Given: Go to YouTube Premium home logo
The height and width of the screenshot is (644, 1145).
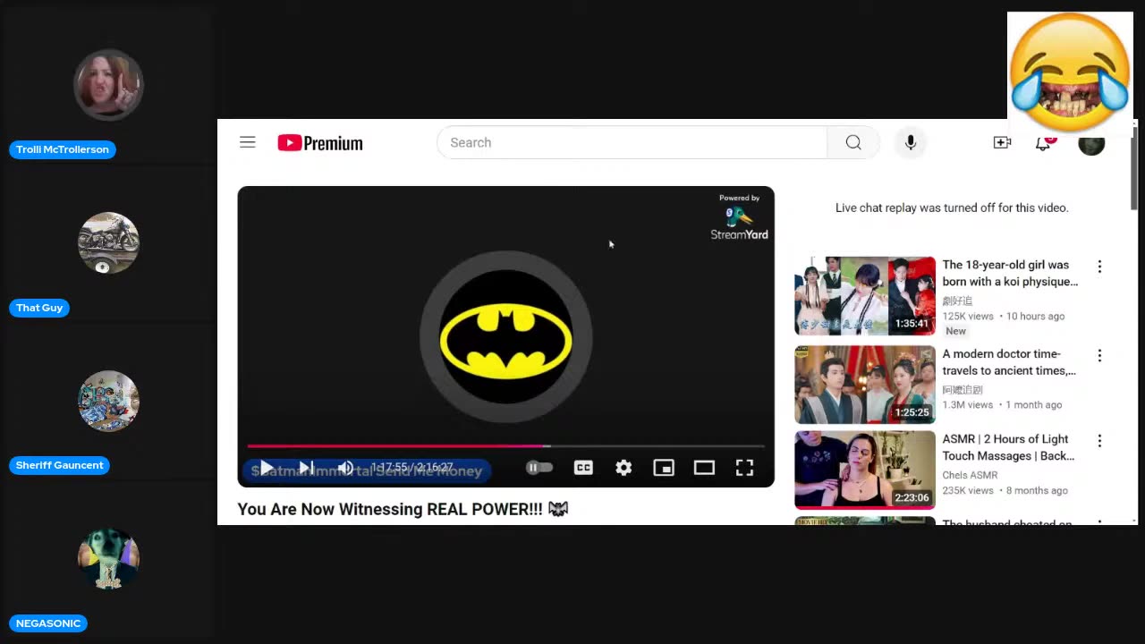Looking at the screenshot, I should pyautogui.click(x=320, y=143).
